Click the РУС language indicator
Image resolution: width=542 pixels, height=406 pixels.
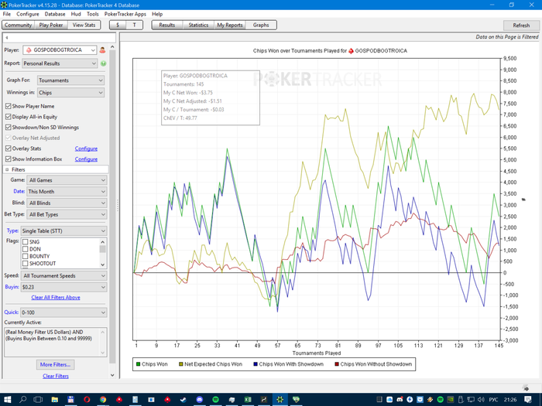[x=493, y=400]
